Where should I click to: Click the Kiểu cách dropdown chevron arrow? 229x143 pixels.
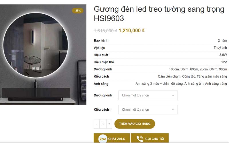tap(173, 110)
